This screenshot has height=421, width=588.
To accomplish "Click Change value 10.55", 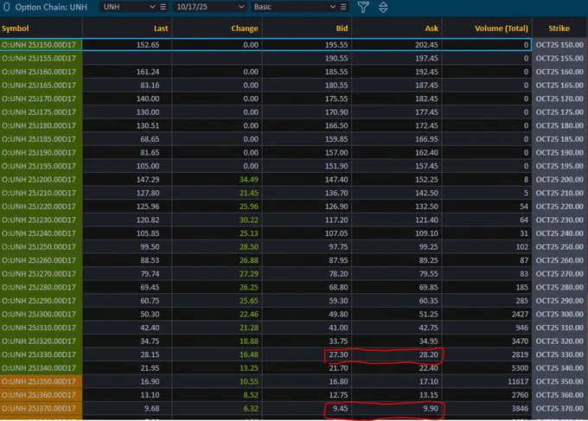I will [x=249, y=381].
